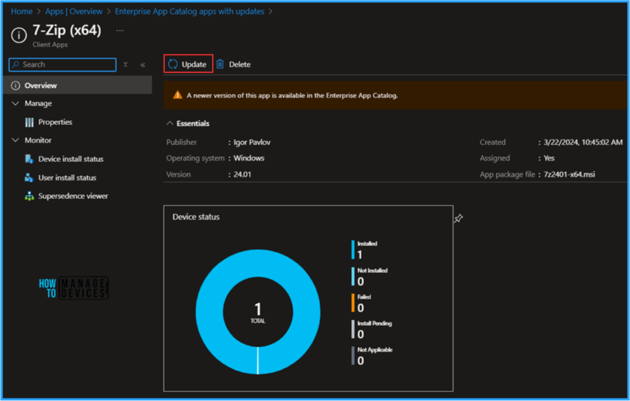Go to Home breadcrumb
This screenshot has width=630, height=401.
tap(22, 11)
